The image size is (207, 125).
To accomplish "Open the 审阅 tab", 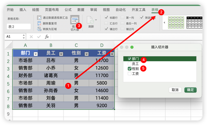I will [93, 10].
